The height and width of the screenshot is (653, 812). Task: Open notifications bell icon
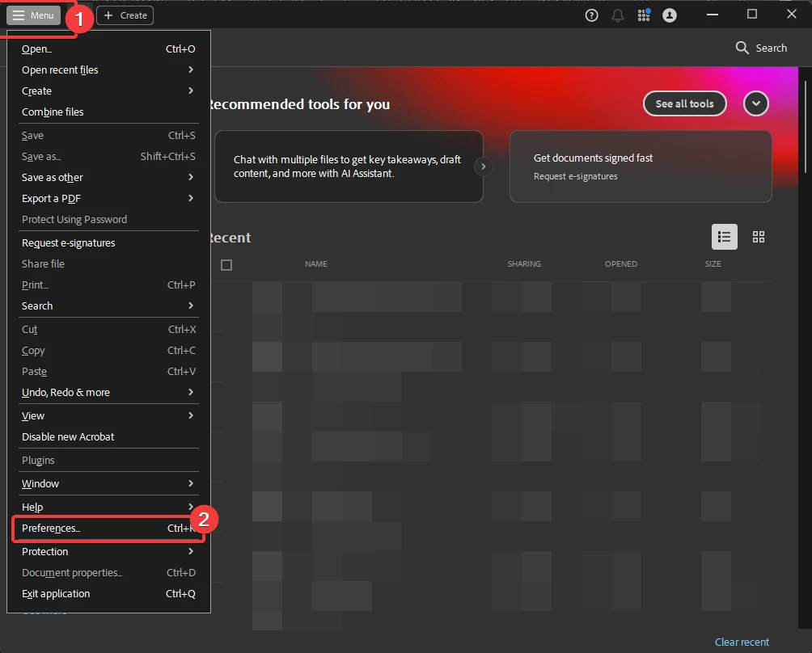[x=617, y=15]
